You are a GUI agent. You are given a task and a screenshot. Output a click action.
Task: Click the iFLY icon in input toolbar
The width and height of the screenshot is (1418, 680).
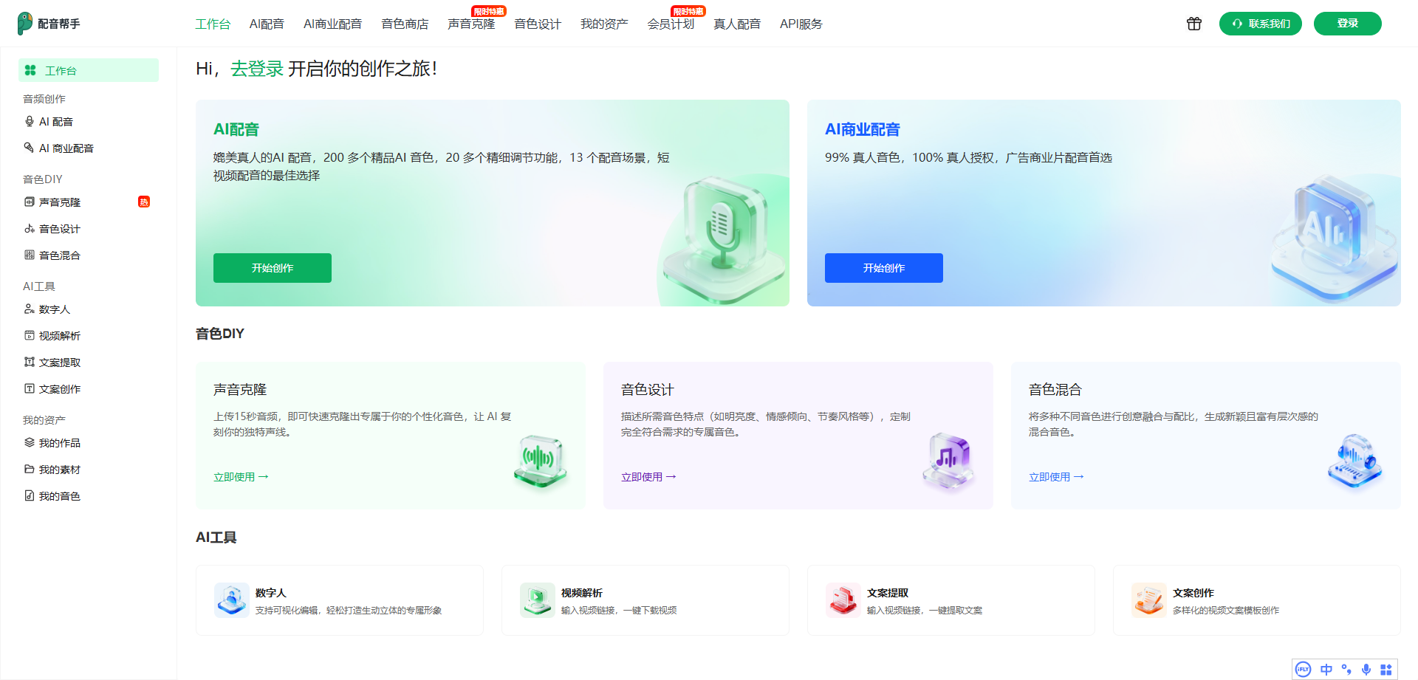point(1304,670)
